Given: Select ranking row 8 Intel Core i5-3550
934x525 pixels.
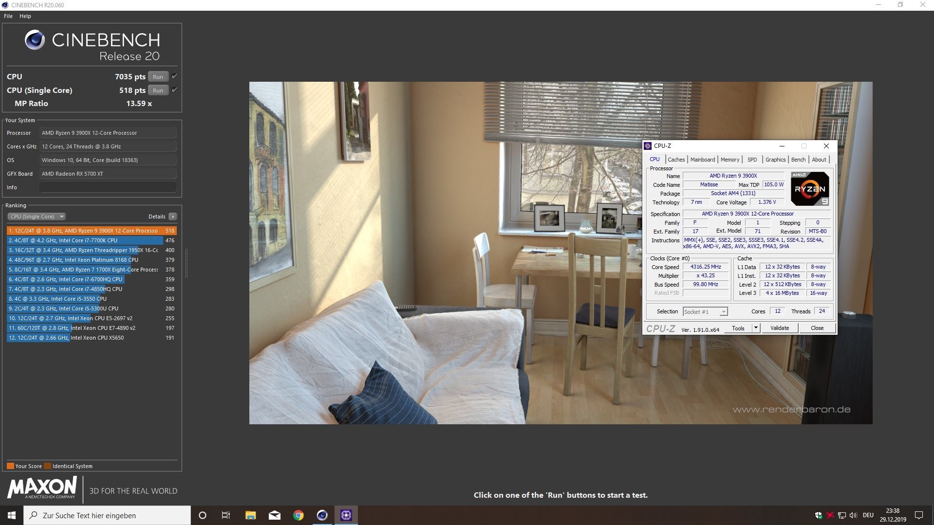Looking at the screenshot, I should [x=92, y=299].
